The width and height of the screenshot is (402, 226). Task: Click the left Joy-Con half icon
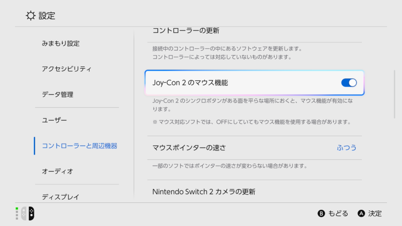point(23,213)
